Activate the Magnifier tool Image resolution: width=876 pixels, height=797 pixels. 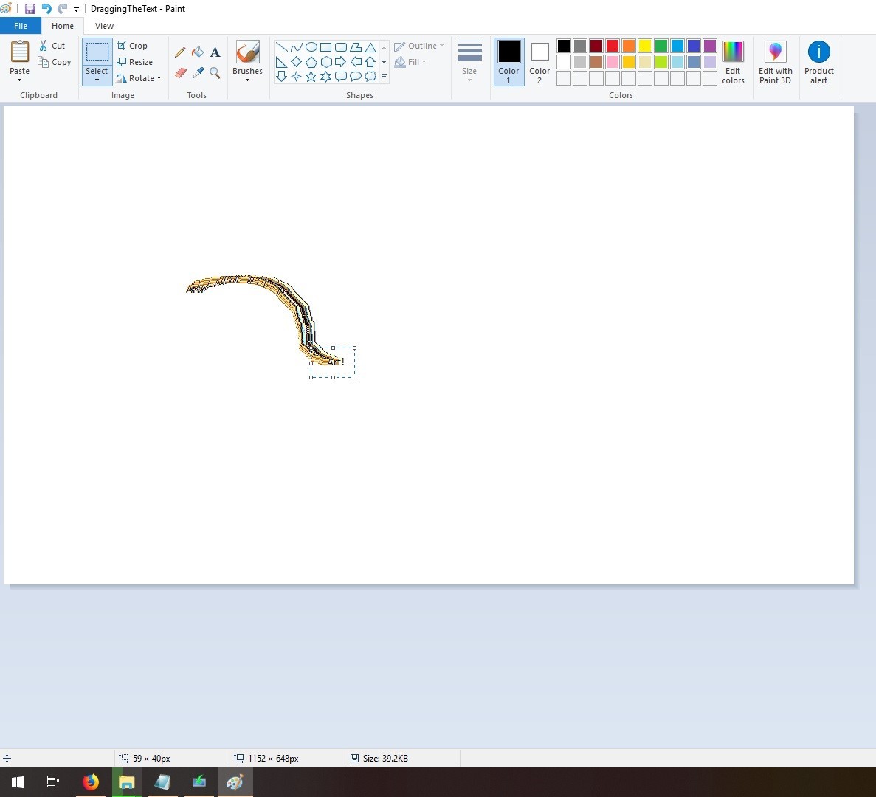click(215, 72)
